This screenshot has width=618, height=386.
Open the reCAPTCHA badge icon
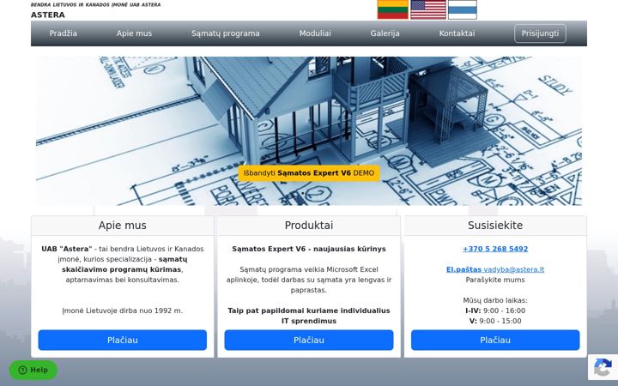coord(603,368)
